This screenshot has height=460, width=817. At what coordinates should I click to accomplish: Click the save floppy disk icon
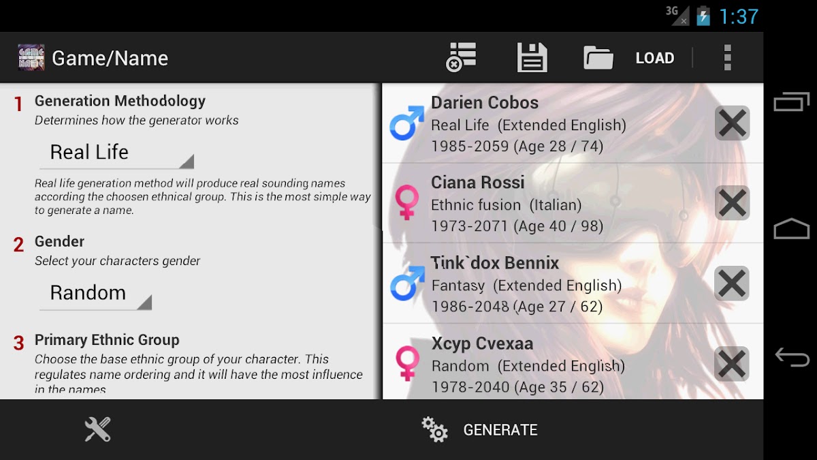pos(532,58)
